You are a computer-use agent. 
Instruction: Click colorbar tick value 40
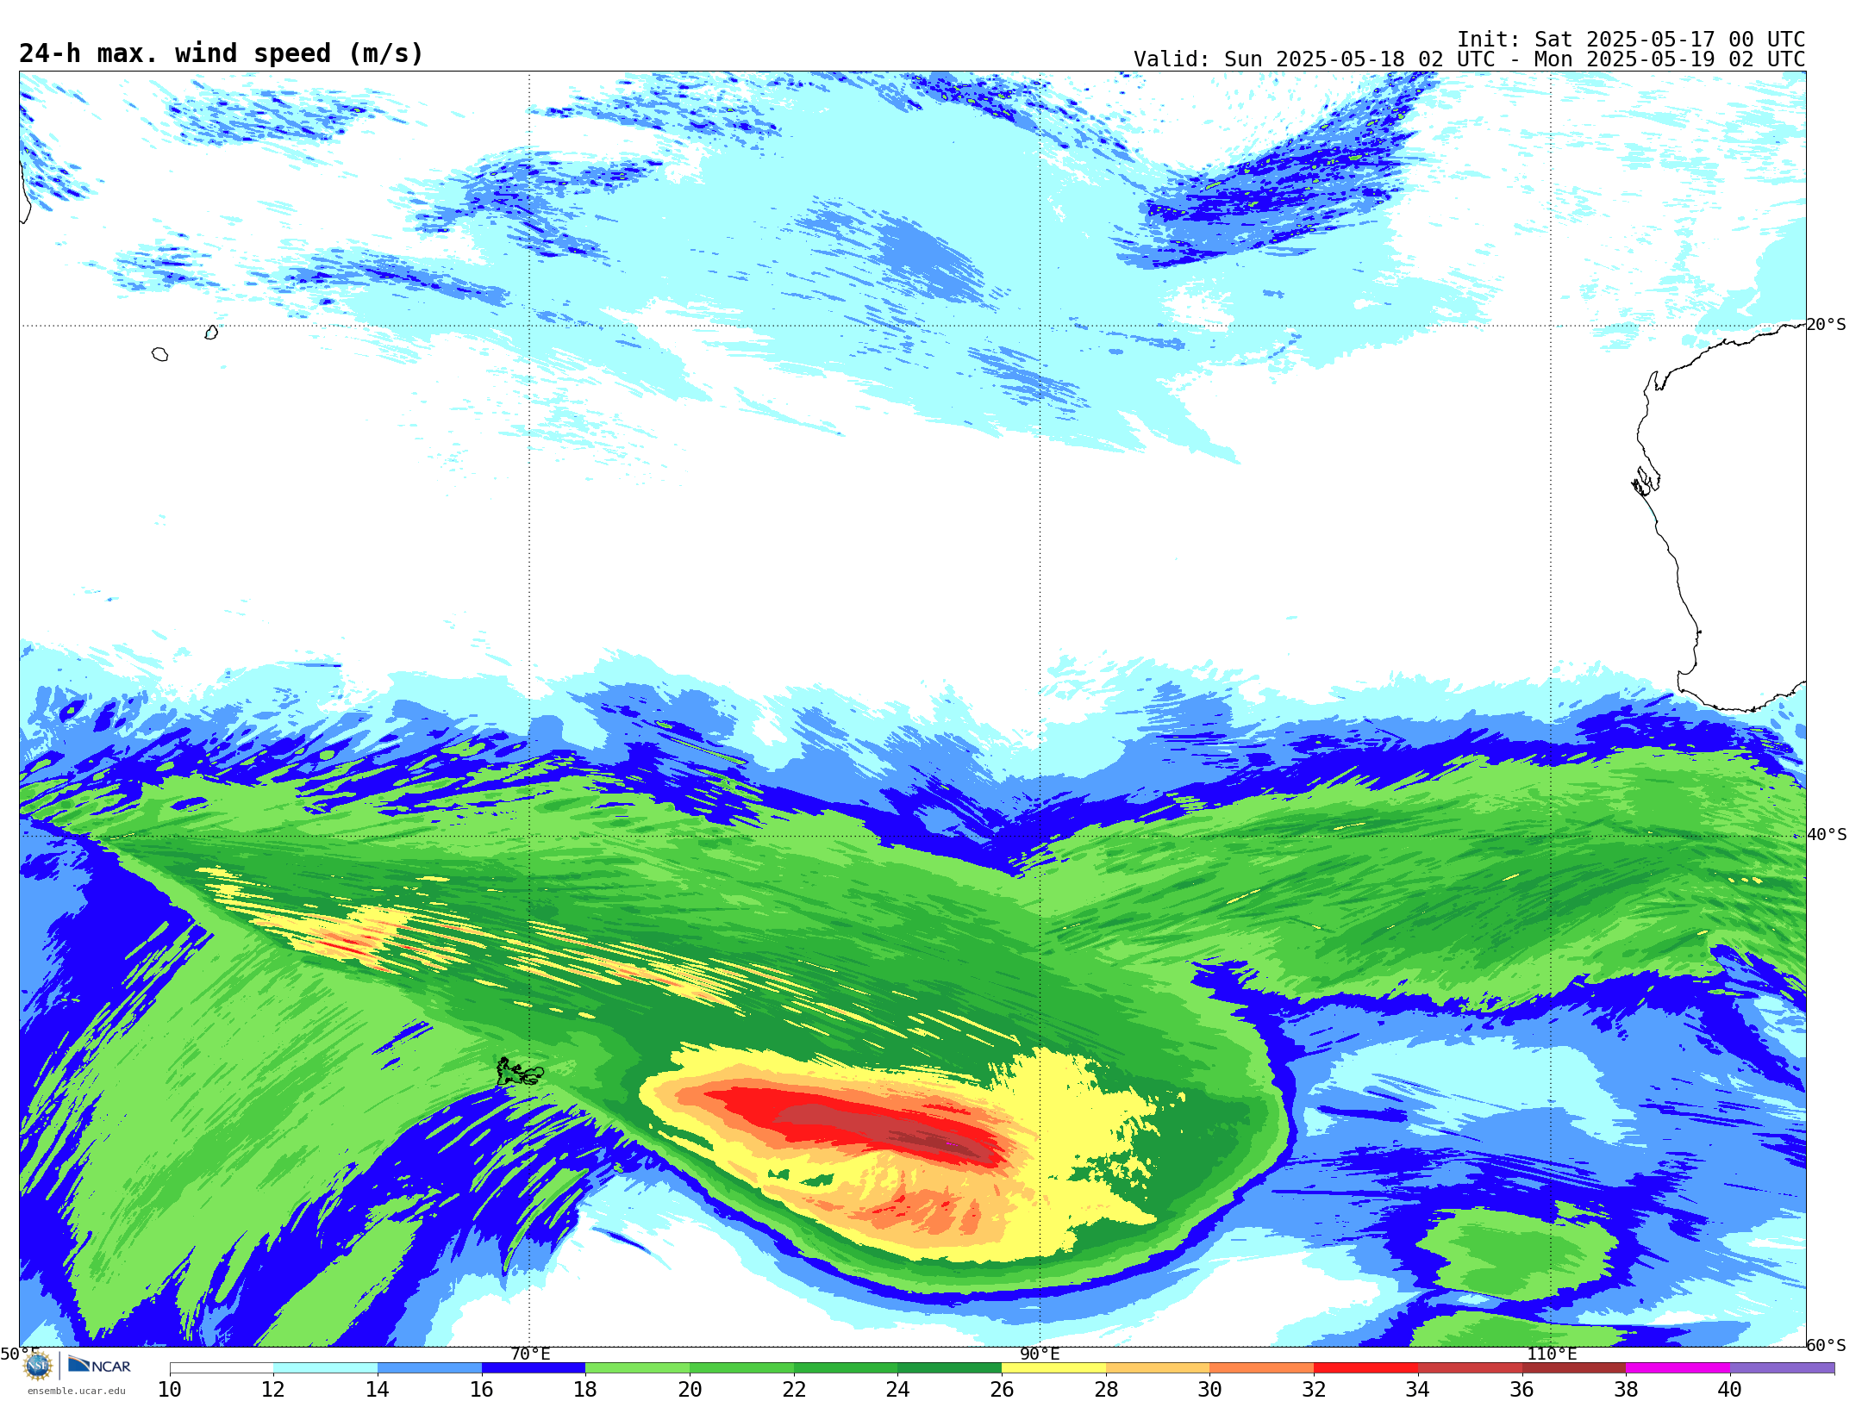coord(1730,1389)
